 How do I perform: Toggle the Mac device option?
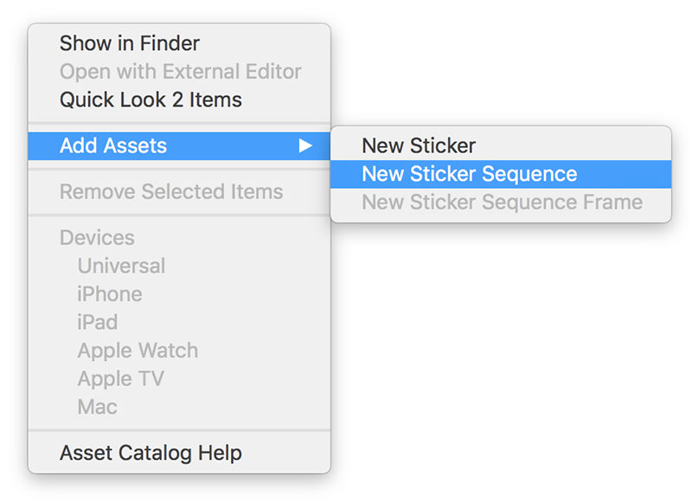click(x=97, y=407)
